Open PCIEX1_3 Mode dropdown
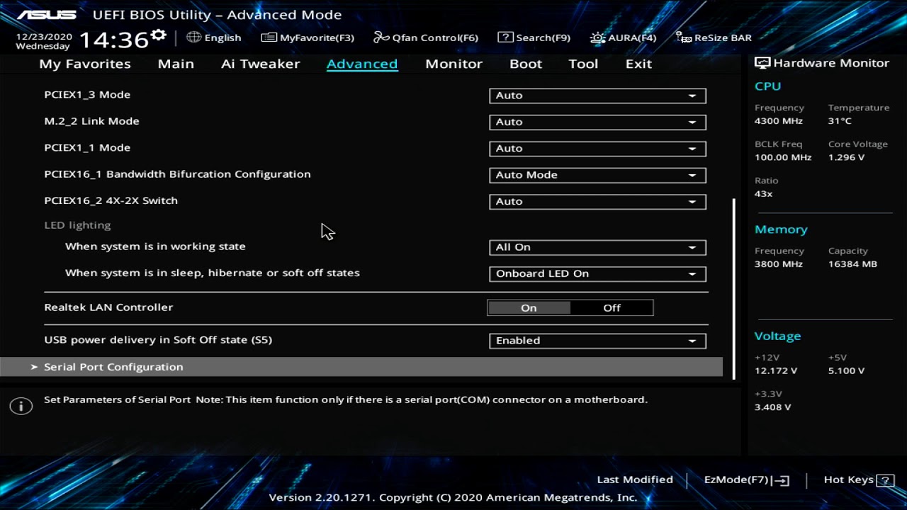907x510 pixels. (x=597, y=96)
